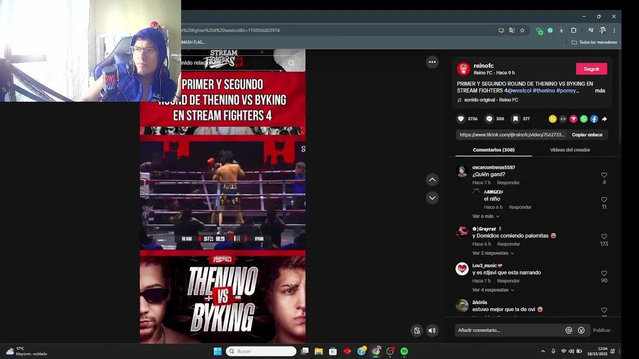Click the search magnifier icon over the video
Image resolution: width=639 pixels, height=359 pixels.
click(292, 63)
